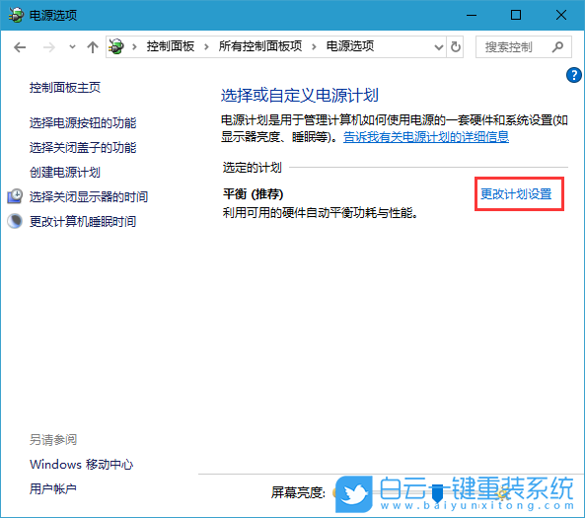The height and width of the screenshot is (518, 585).
Task: Expand the chevron after 控制面板
Action: click(206, 47)
